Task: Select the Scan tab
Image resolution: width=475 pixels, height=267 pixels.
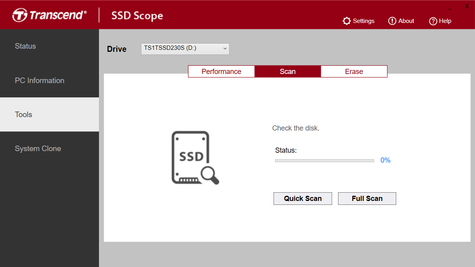Action: point(288,72)
